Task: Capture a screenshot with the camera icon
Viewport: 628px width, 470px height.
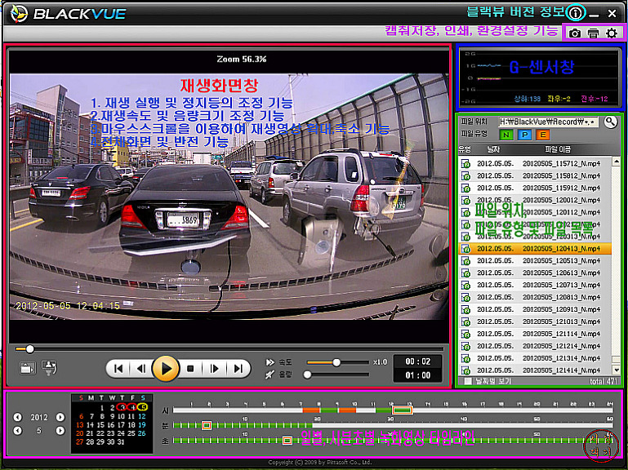Action: coord(575,33)
